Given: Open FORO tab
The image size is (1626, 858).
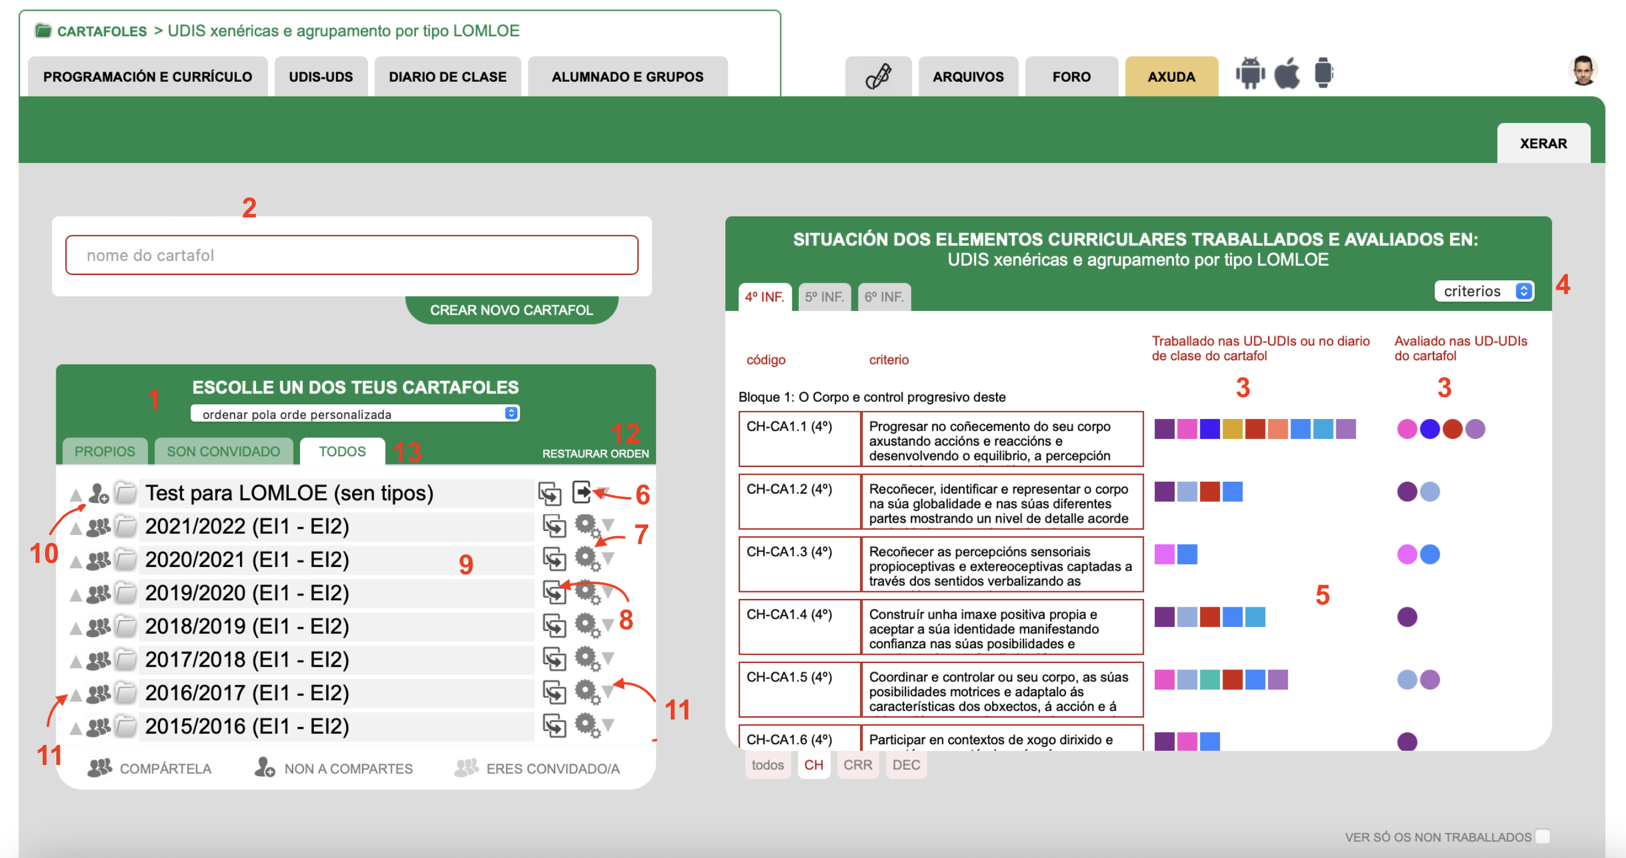Looking at the screenshot, I should (1071, 76).
